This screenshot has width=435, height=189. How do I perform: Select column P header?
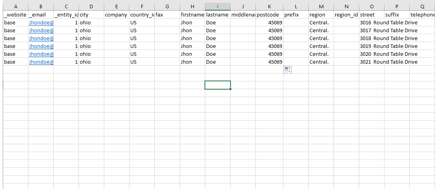[x=397, y=7]
